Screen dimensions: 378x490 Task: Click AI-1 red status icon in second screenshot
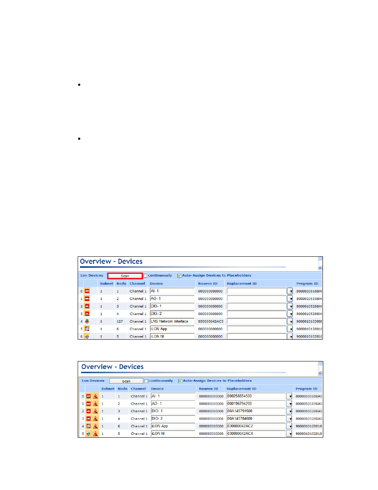(x=88, y=396)
